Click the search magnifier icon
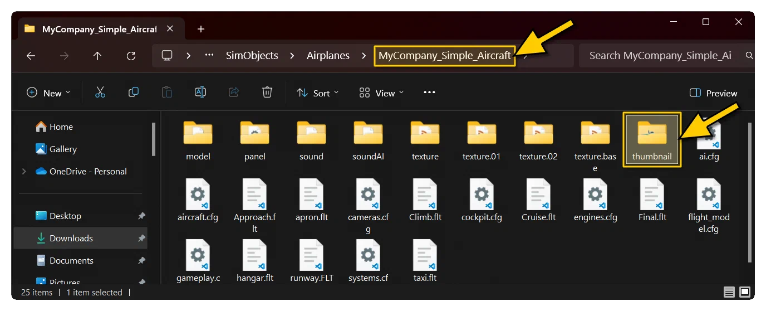The image size is (766, 311). click(749, 56)
